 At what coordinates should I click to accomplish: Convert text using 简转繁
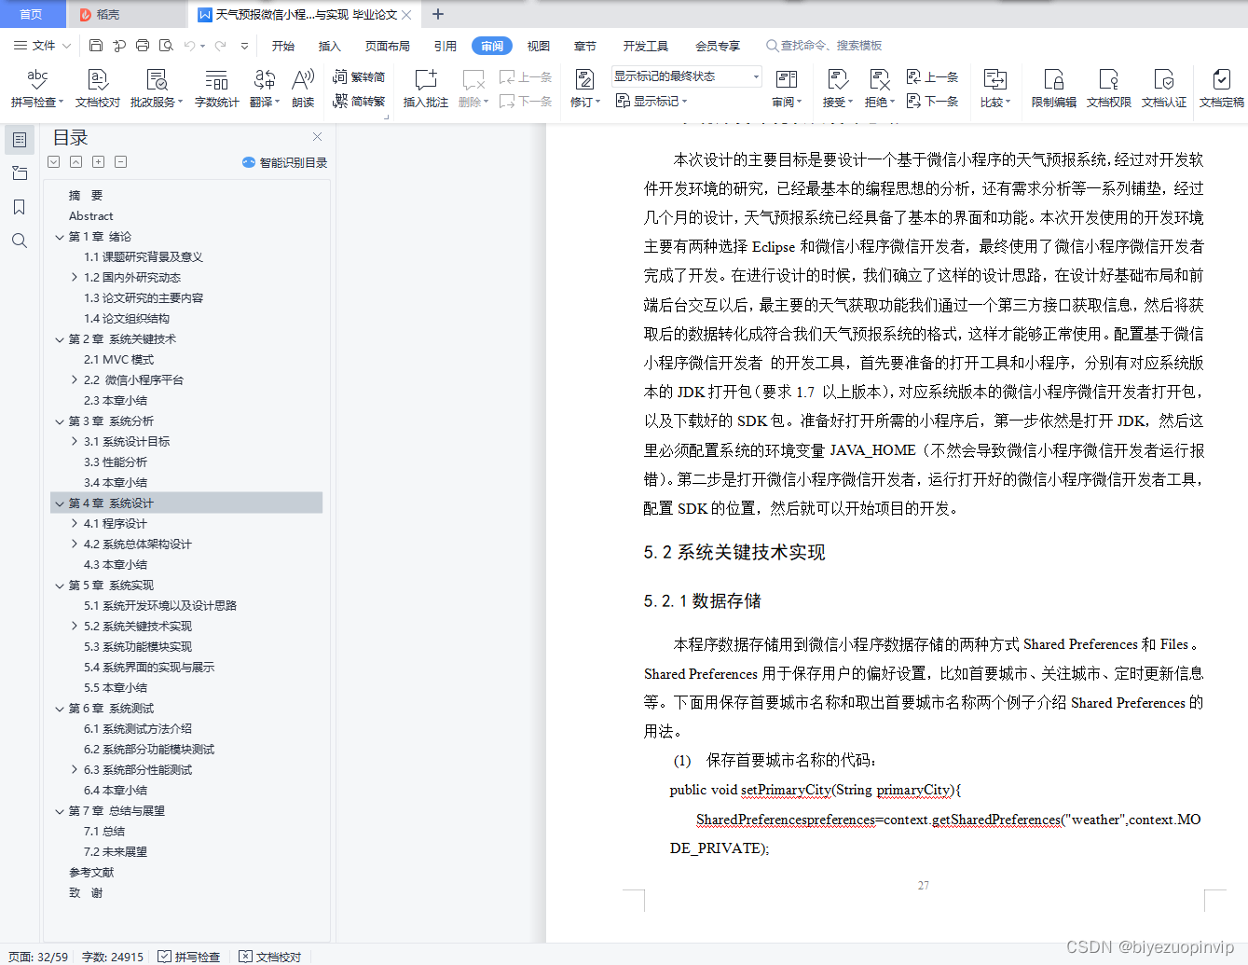pos(359,101)
